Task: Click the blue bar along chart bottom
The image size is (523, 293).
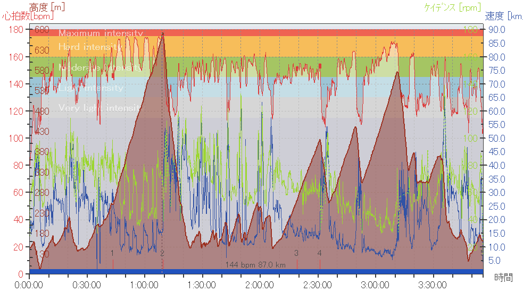Action: [x=256, y=272]
